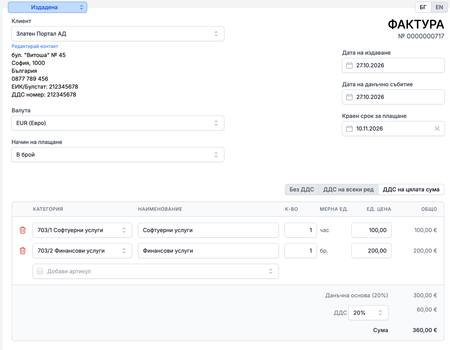Edit quantity in Софтуерни услуги row
This screenshot has width=450, height=350.
pos(301,230)
